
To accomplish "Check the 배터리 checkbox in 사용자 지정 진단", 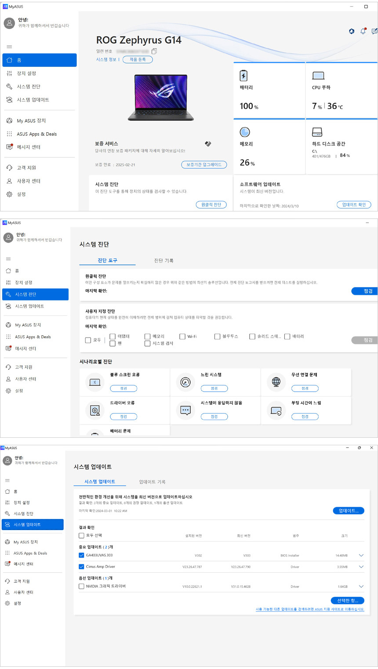I will (287, 336).
